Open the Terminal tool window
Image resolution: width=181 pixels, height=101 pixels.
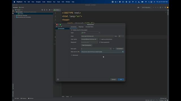(x=31, y=98)
